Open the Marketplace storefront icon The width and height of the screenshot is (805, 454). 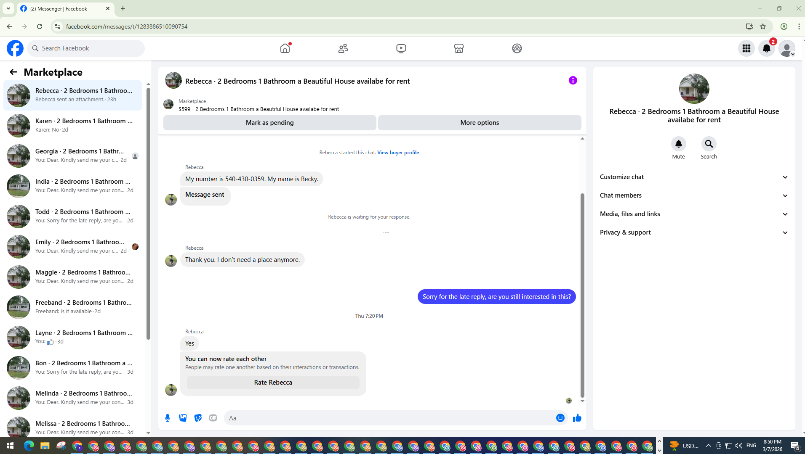tap(459, 48)
